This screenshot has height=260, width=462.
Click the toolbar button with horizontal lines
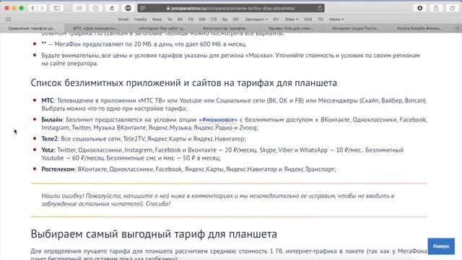pos(79,8)
